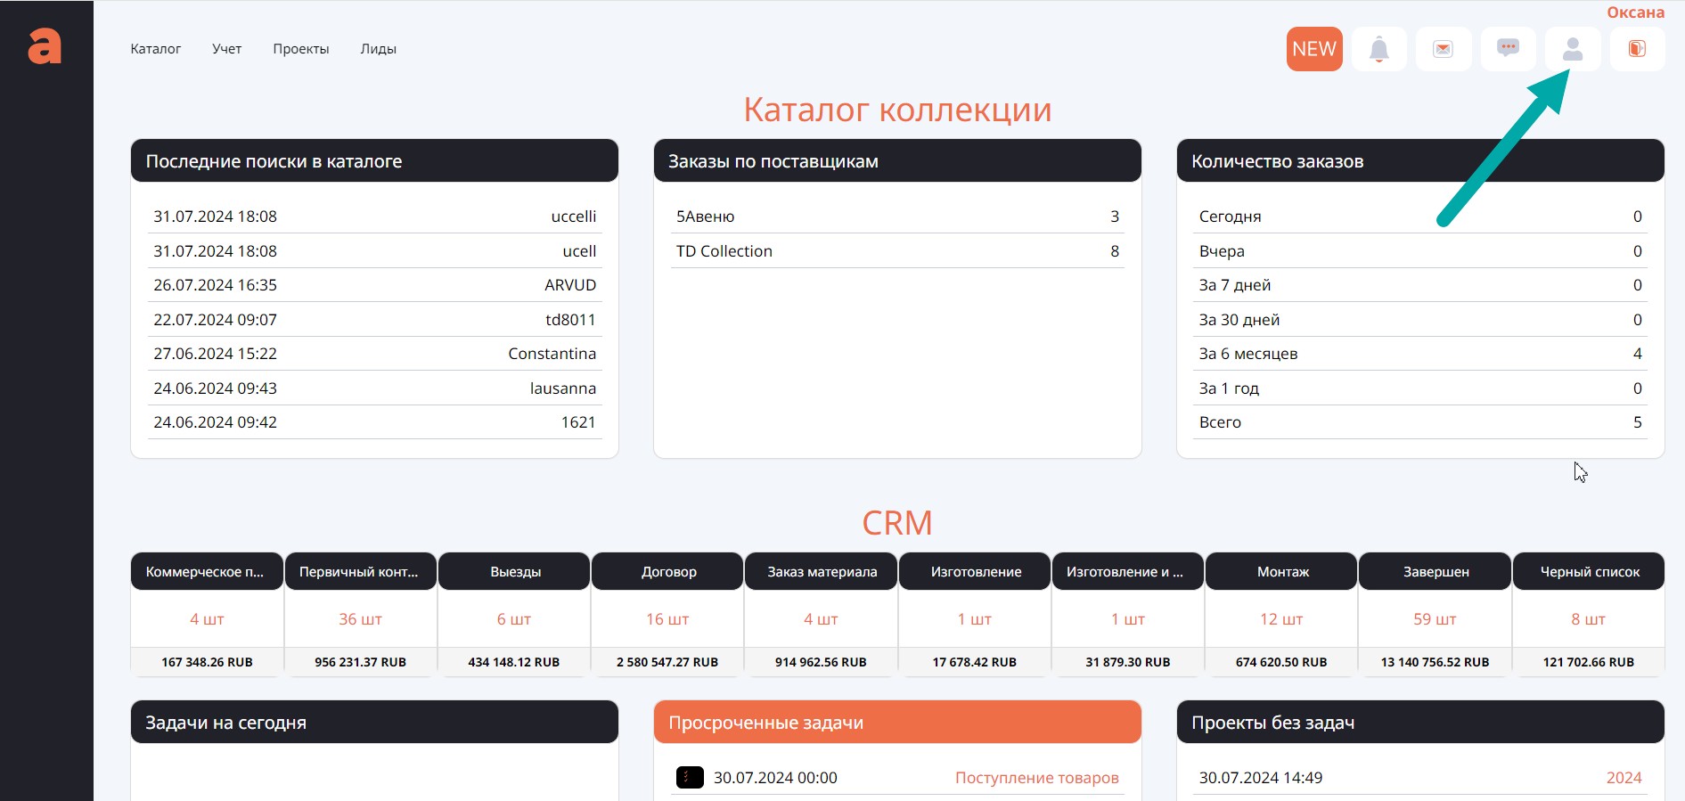Open the Проекты menu
Screen dimensions: 1685x801
click(x=300, y=49)
